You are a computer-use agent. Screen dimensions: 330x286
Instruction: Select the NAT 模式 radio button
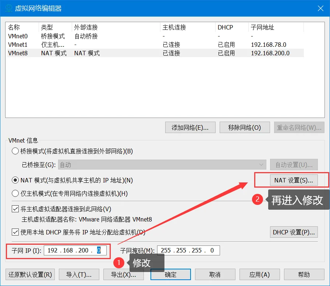pyautogui.click(x=15, y=180)
